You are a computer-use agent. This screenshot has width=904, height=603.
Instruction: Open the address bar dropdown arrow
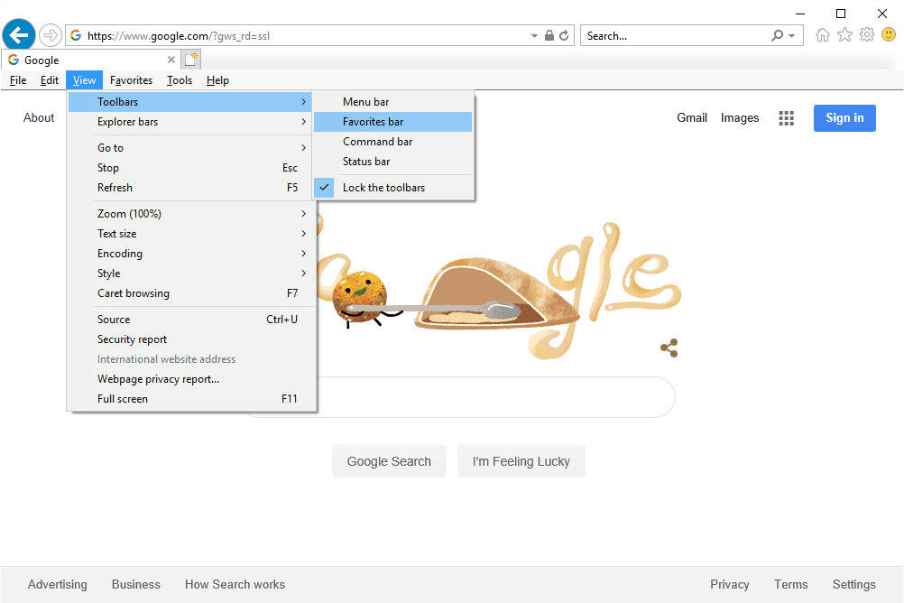point(534,36)
